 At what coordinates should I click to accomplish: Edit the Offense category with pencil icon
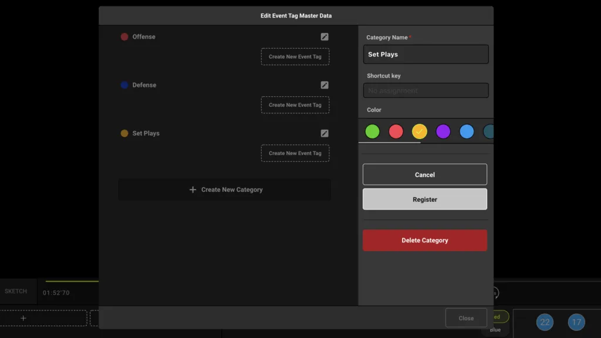coord(324,37)
